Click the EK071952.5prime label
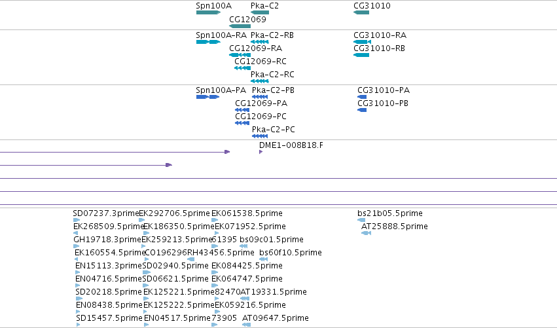557x328 pixels. [x=251, y=227]
